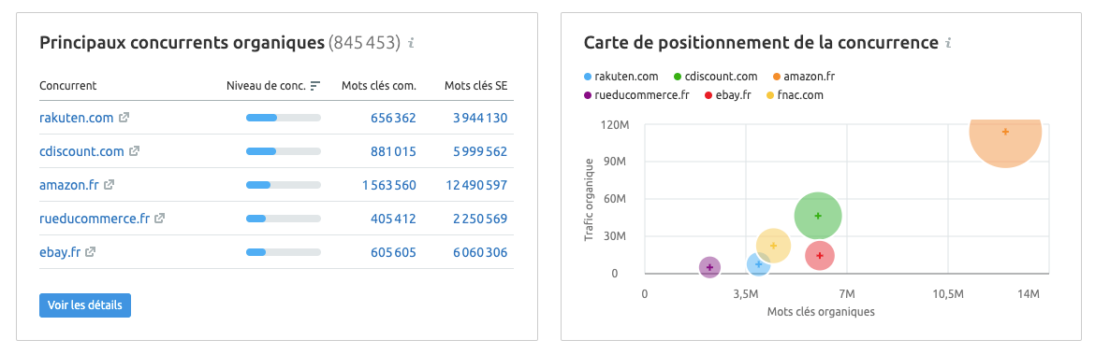Open external link icon next to rakuten.com
This screenshot has height=354, width=1095.
[124, 118]
